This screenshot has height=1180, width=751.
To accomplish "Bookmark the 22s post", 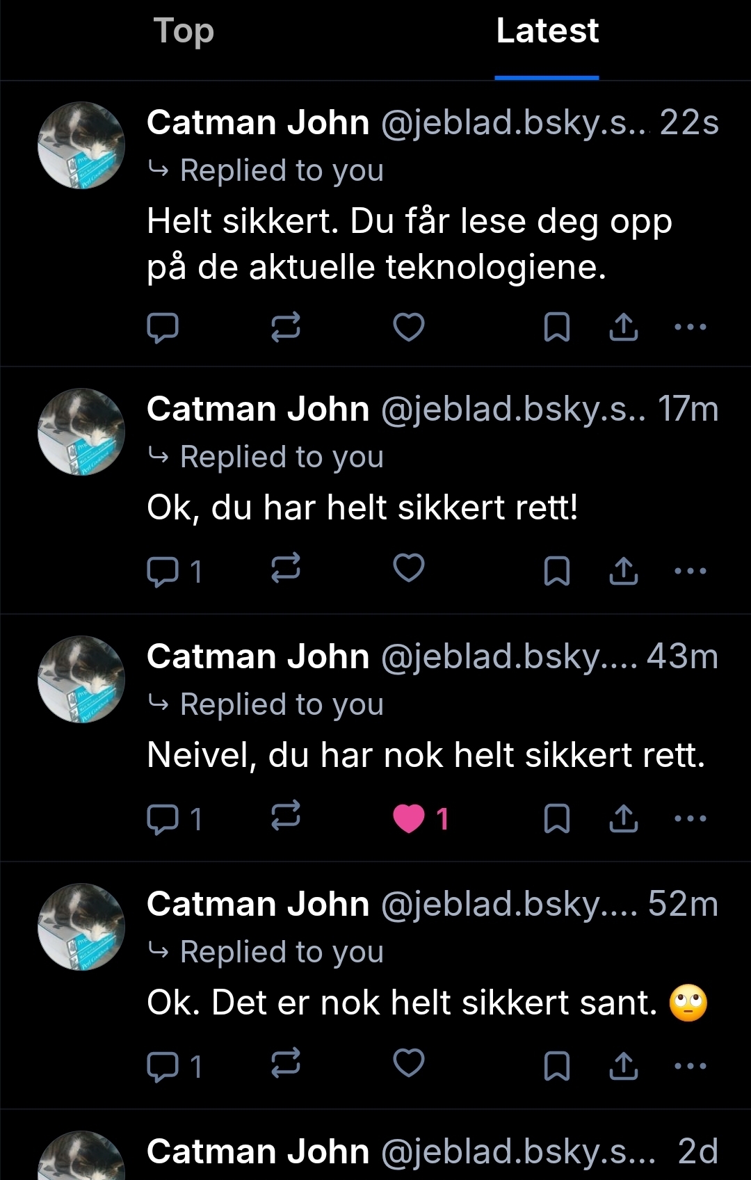I will (x=556, y=327).
